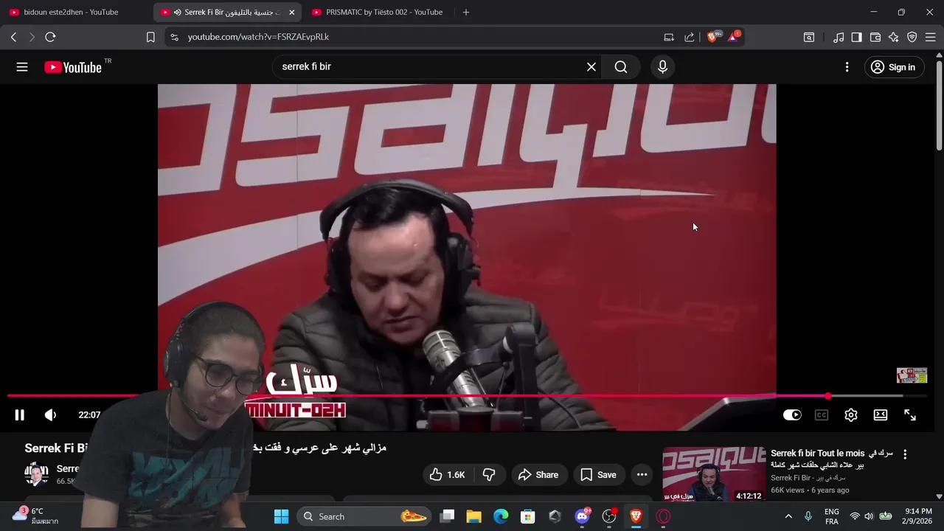The height and width of the screenshot is (531, 944).
Task: Start voice search with microphone icon
Action: pos(662,67)
